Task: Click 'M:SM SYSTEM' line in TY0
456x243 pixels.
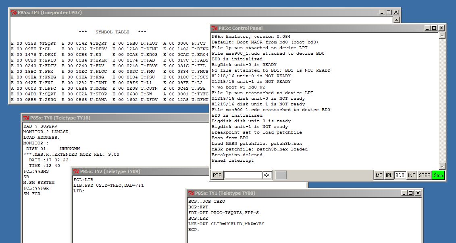Action: (x=39, y=183)
